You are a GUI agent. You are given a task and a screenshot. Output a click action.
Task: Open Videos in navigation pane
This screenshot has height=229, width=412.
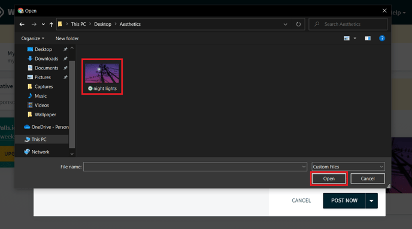point(41,105)
